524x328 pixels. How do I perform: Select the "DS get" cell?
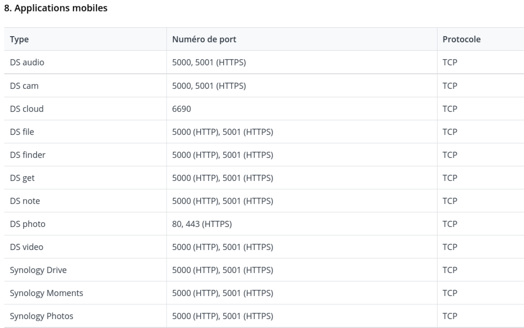pyautogui.click(x=22, y=178)
